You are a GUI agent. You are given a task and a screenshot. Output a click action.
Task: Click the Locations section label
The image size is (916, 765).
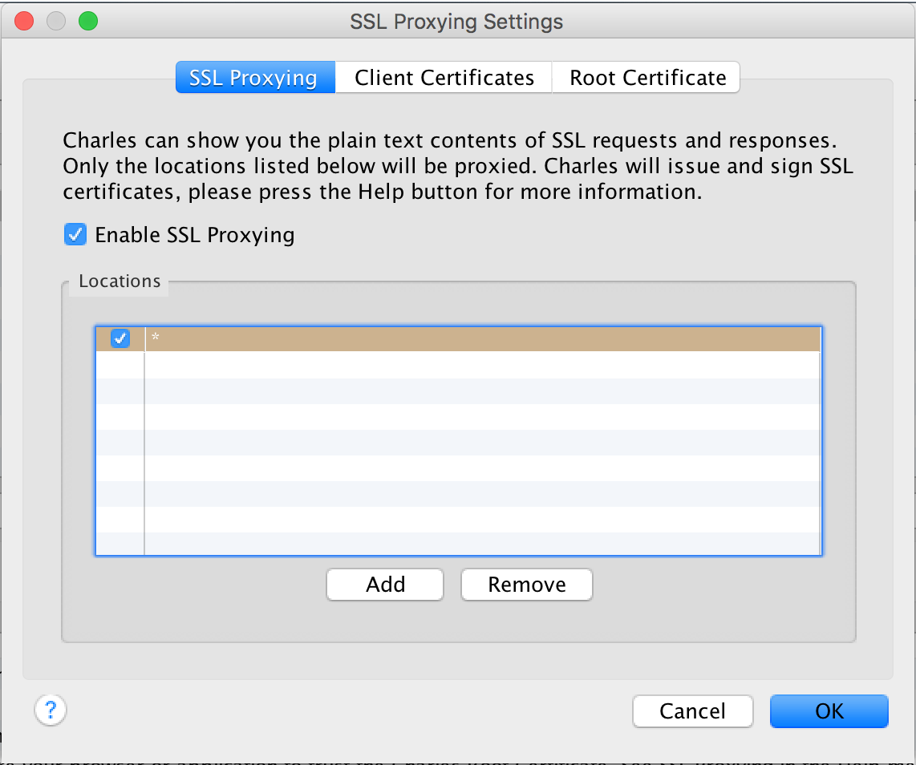119,281
